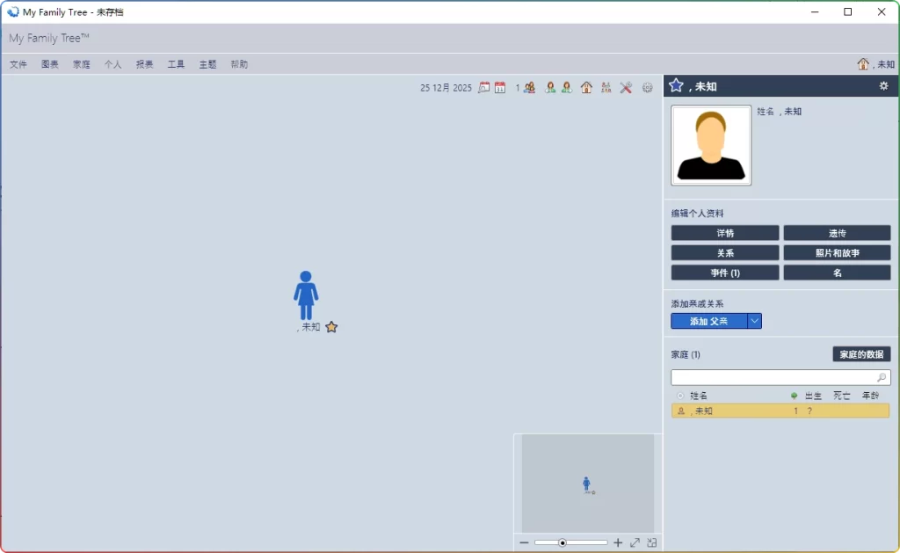Select the previous person navigation icon

[x=549, y=88]
